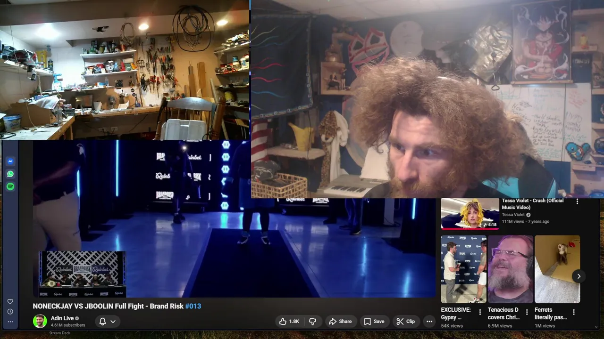Image resolution: width=604 pixels, height=339 pixels.
Task: Click the main fight video player
Action: [234, 219]
